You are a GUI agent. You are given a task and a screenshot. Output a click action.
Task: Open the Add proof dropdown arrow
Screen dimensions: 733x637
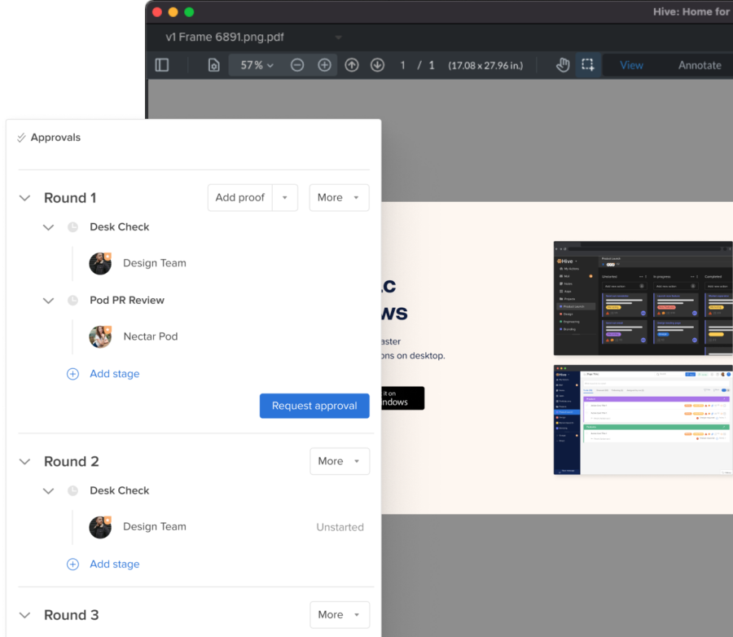[285, 197]
